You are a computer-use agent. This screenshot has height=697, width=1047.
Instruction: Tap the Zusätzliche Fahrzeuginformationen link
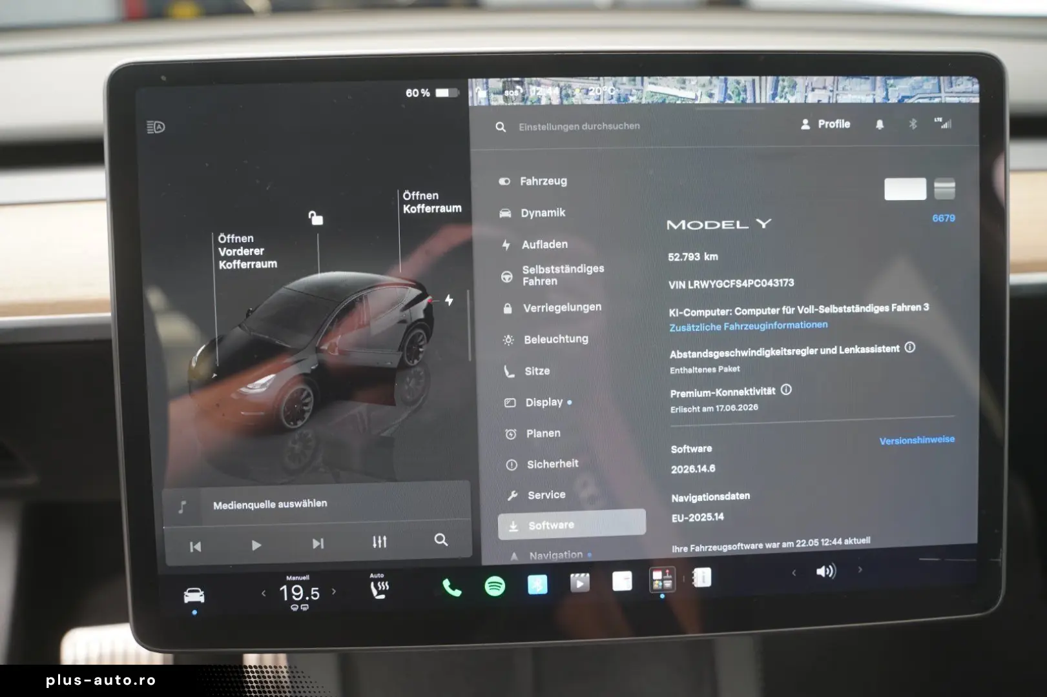click(748, 326)
